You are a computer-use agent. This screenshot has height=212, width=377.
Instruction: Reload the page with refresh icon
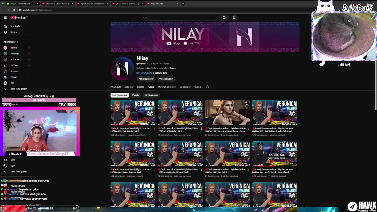14,10
